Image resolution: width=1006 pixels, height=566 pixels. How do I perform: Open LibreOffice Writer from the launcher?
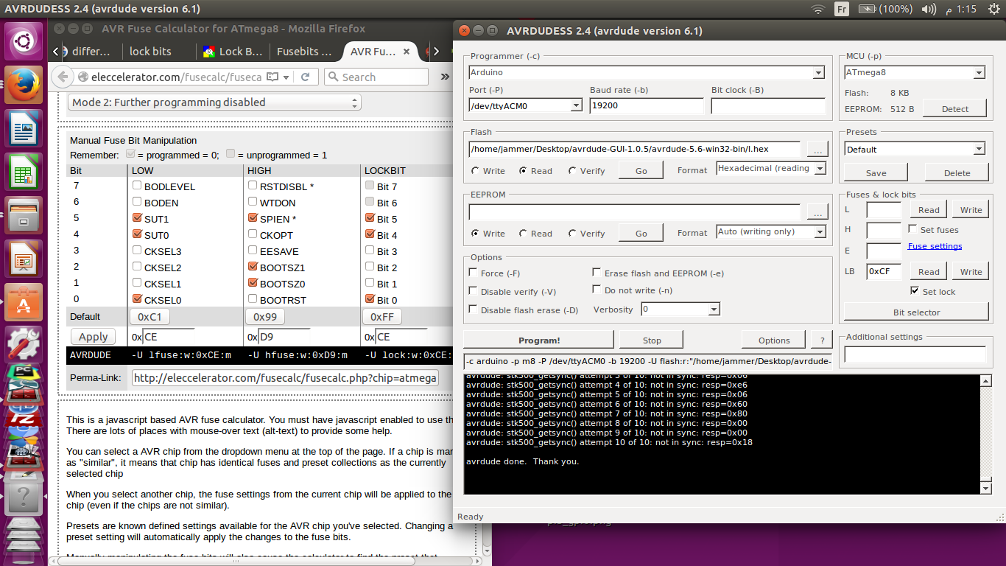tap(24, 130)
